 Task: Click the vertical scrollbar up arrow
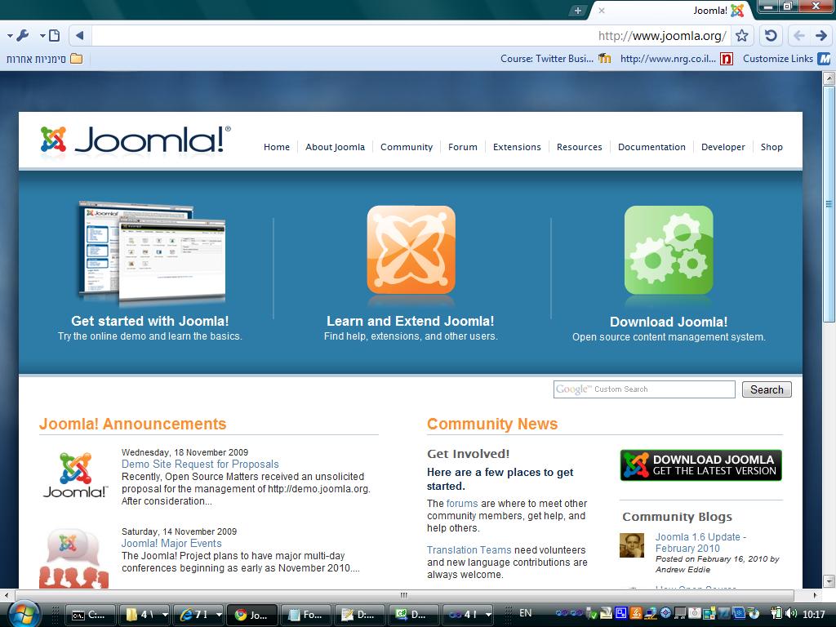coord(829,78)
